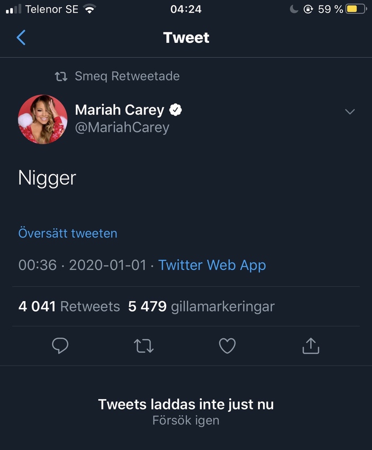Tap the retweet icon below the tweet

tap(143, 346)
